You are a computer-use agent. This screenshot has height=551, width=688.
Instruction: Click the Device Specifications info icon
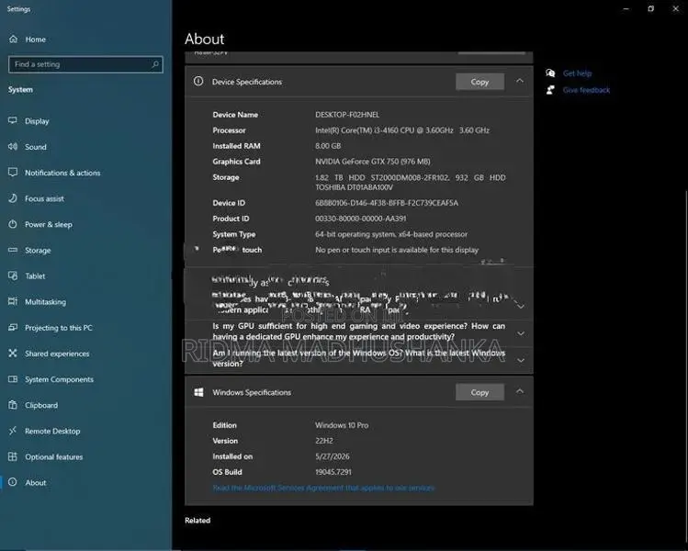tap(198, 81)
